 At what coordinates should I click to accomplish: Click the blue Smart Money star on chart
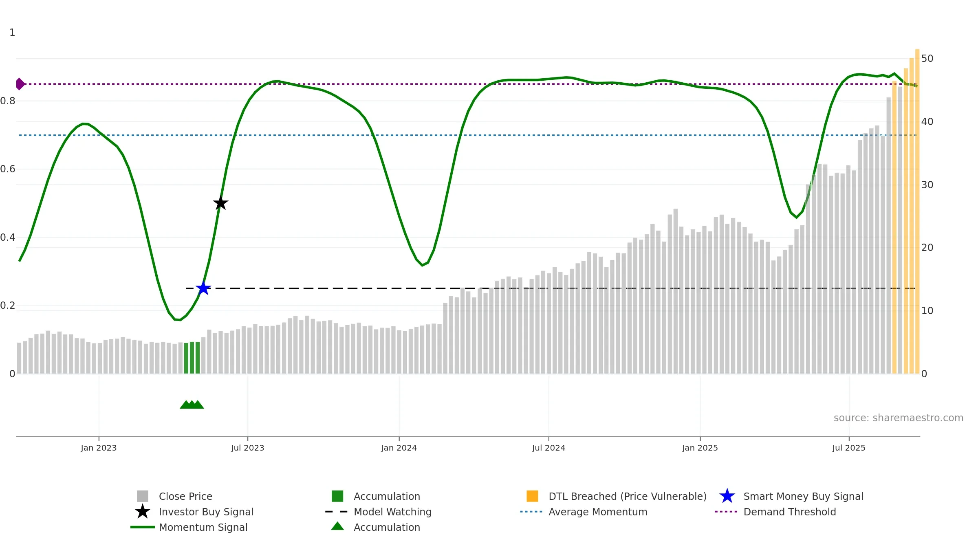tap(203, 288)
